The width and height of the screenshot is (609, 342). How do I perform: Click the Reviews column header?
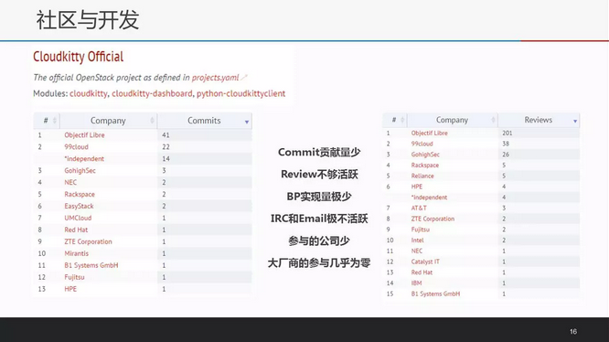click(539, 120)
